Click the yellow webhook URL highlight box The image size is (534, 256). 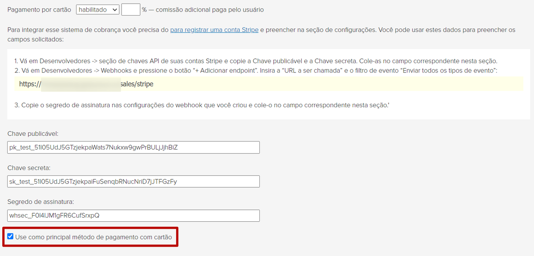[x=269, y=84]
